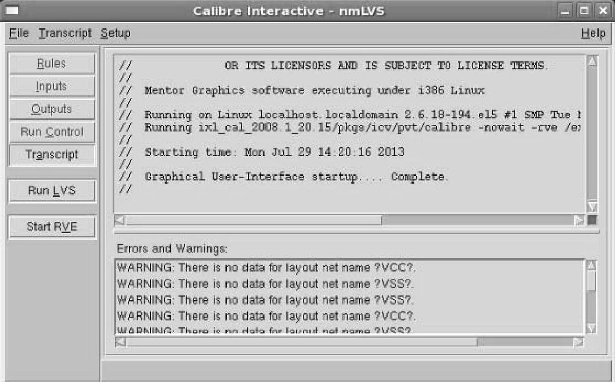Open the Inputs panel
Image resolution: width=615 pixels, height=382 pixels.
pyautogui.click(x=52, y=86)
